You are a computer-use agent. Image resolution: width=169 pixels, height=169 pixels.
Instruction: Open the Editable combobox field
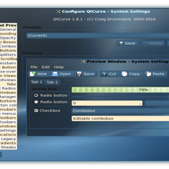click(120, 118)
